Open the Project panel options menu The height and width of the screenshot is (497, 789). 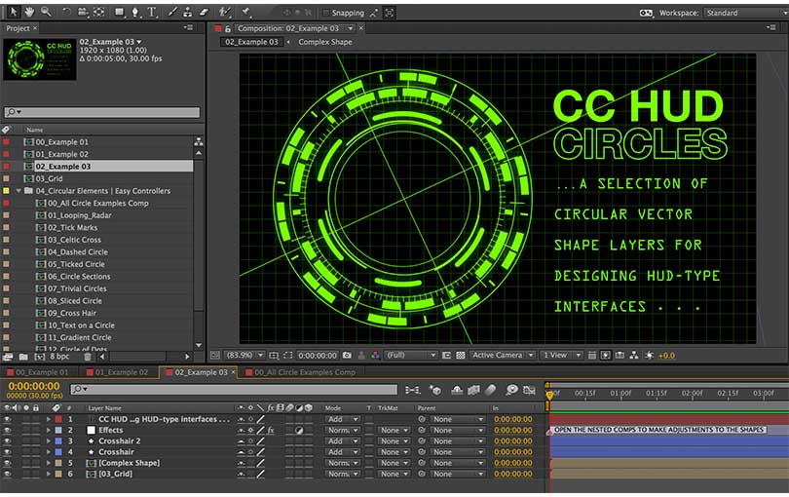(188, 27)
